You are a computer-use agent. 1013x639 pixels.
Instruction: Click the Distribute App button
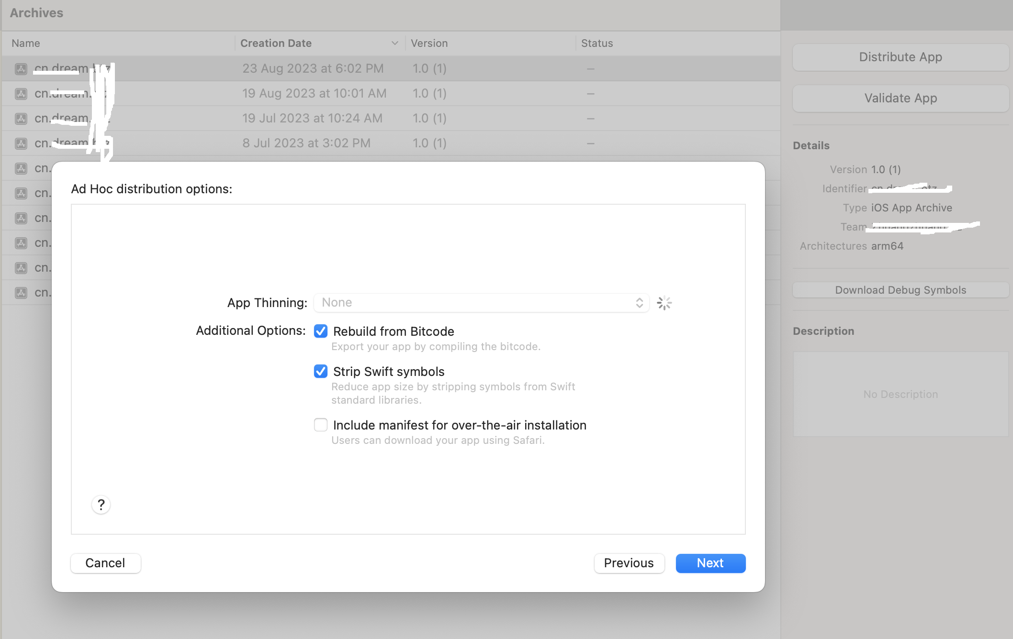coord(900,57)
